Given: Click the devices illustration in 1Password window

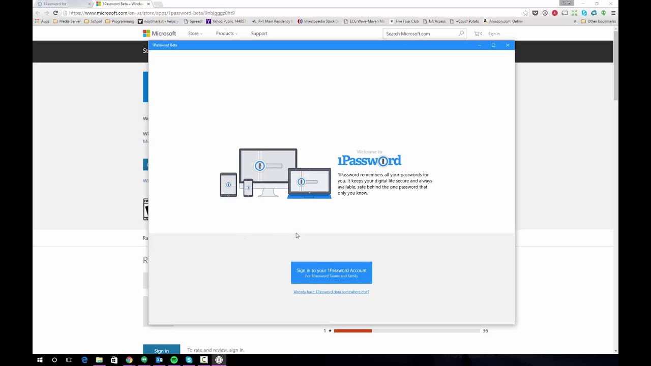Looking at the screenshot, I should [275, 173].
